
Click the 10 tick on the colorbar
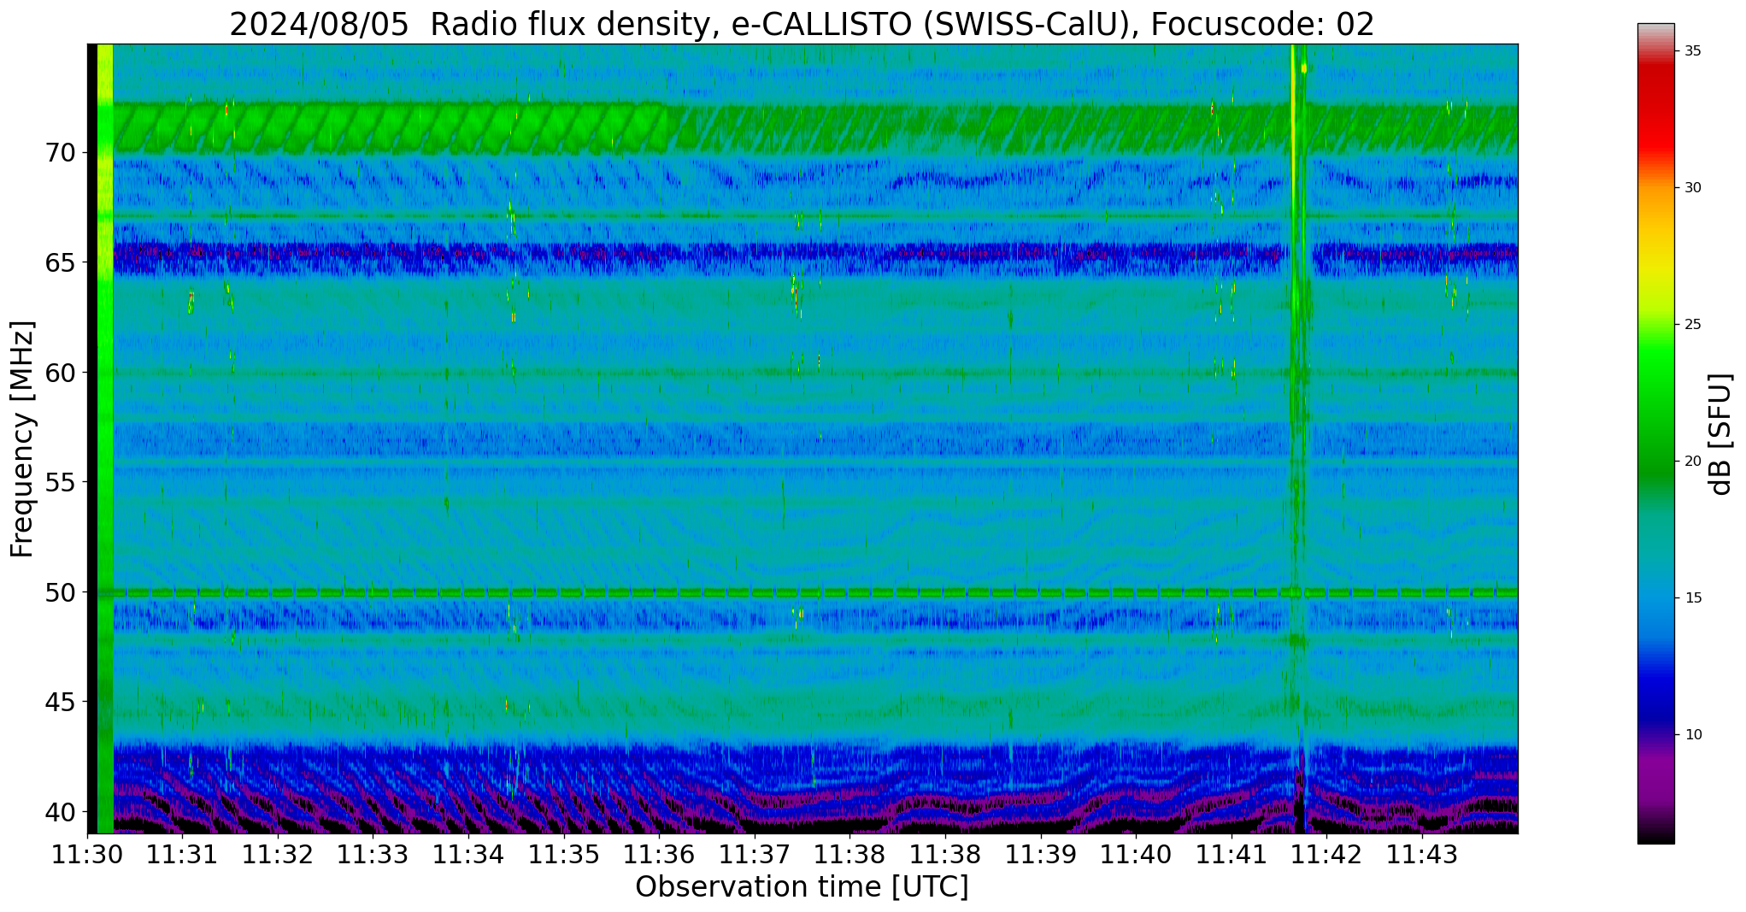pos(1694,735)
